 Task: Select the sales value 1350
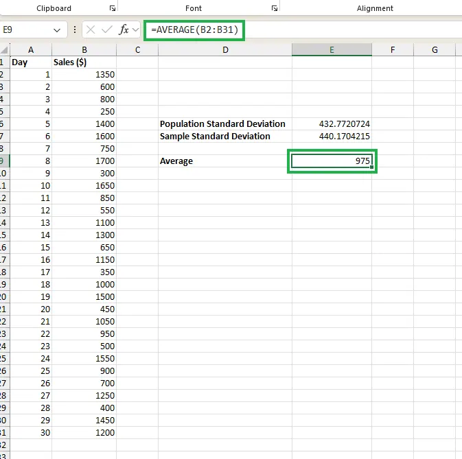tap(84, 75)
